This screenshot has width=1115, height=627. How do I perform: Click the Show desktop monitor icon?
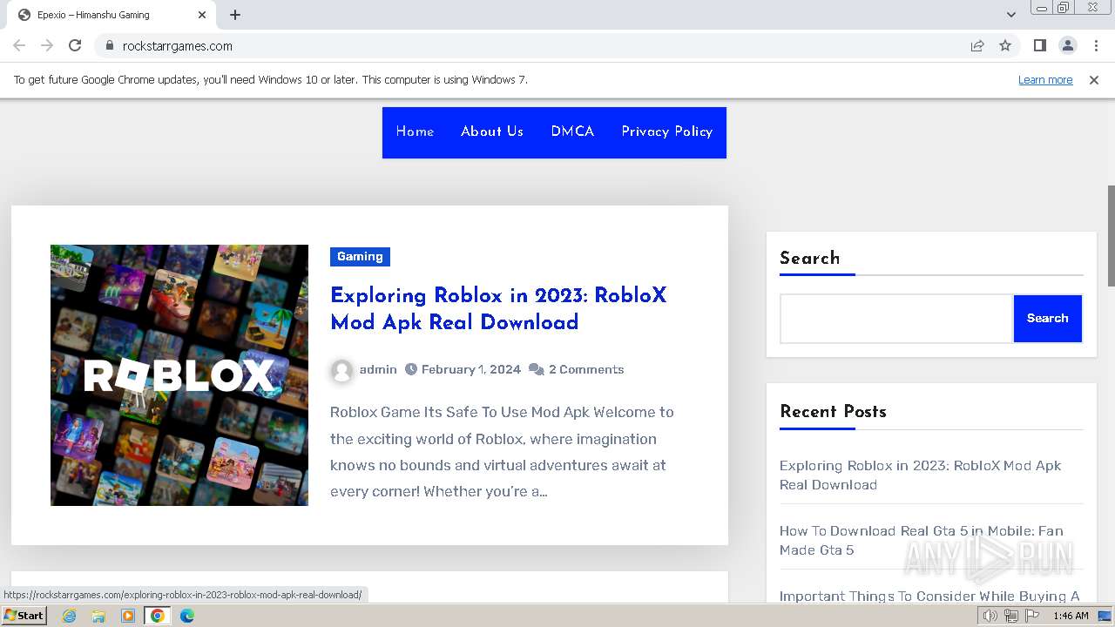pos(1105,616)
